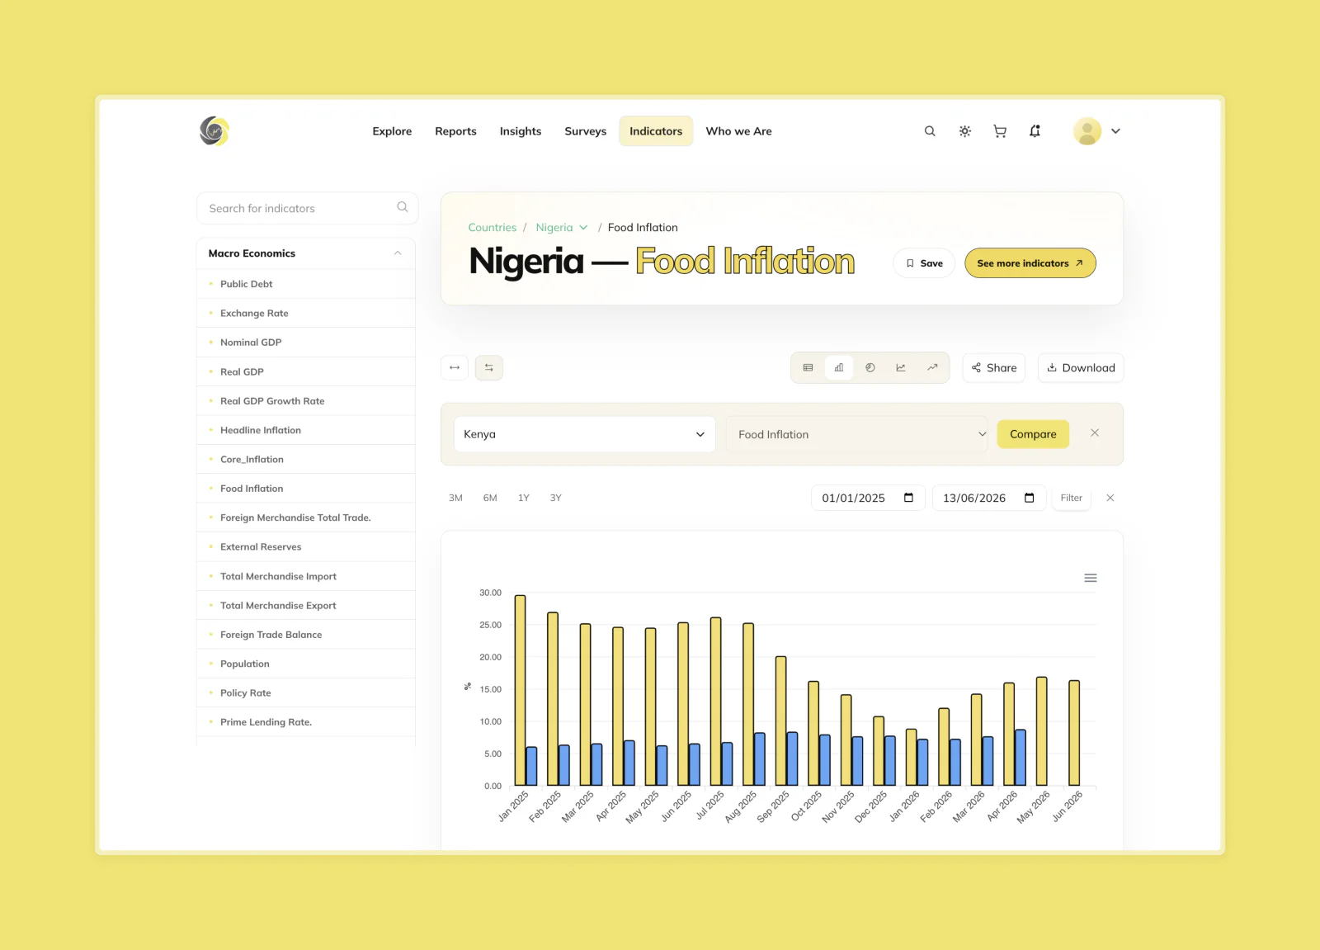Click the magnifier in Search for indicators
This screenshot has height=950, width=1320.
click(403, 207)
